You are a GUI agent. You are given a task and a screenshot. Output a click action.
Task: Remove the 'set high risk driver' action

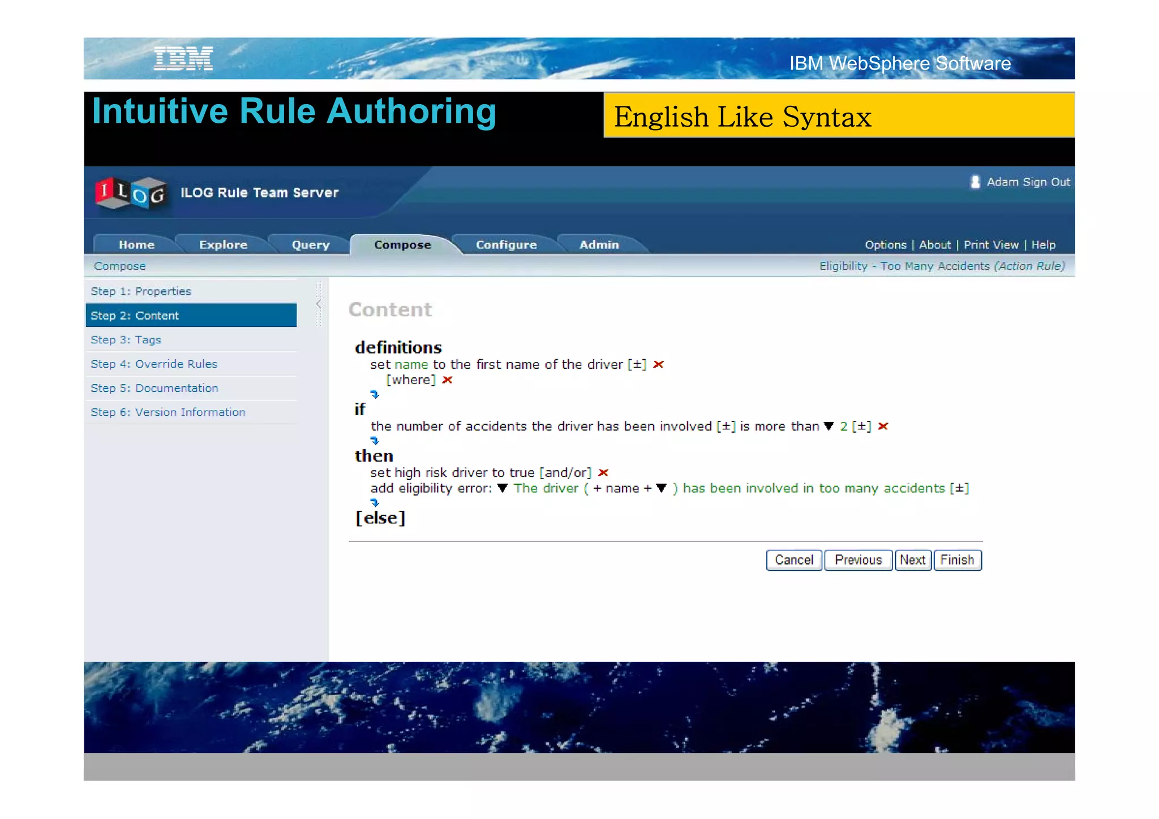coord(603,473)
